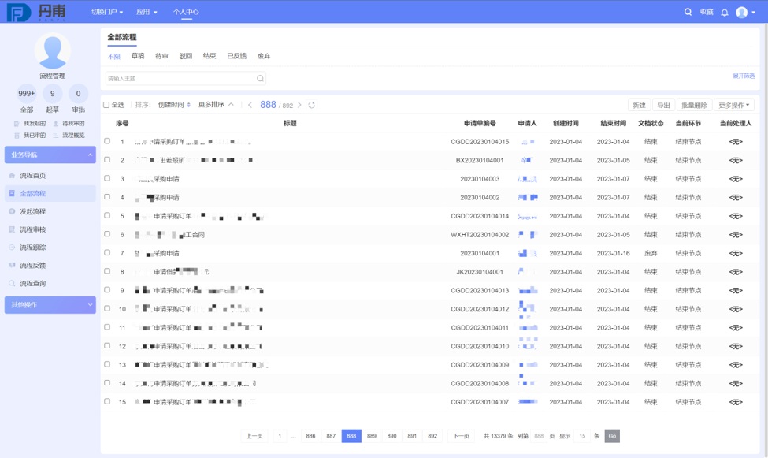Expand the 其他操作 section
This screenshot has width=768, height=458.
(x=91, y=304)
